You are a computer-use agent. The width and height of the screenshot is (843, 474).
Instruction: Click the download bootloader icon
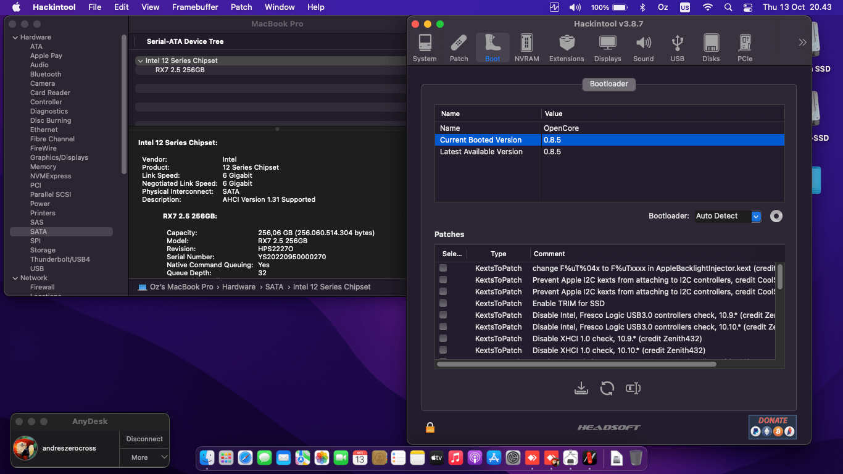pos(581,388)
